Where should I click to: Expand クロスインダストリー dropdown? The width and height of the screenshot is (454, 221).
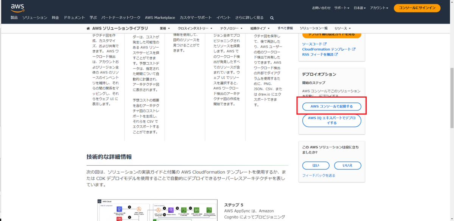point(195,28)
